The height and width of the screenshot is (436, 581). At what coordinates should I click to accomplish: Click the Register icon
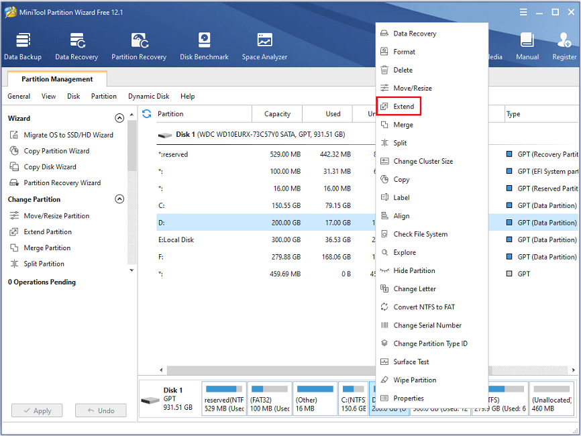coord(564,46)
